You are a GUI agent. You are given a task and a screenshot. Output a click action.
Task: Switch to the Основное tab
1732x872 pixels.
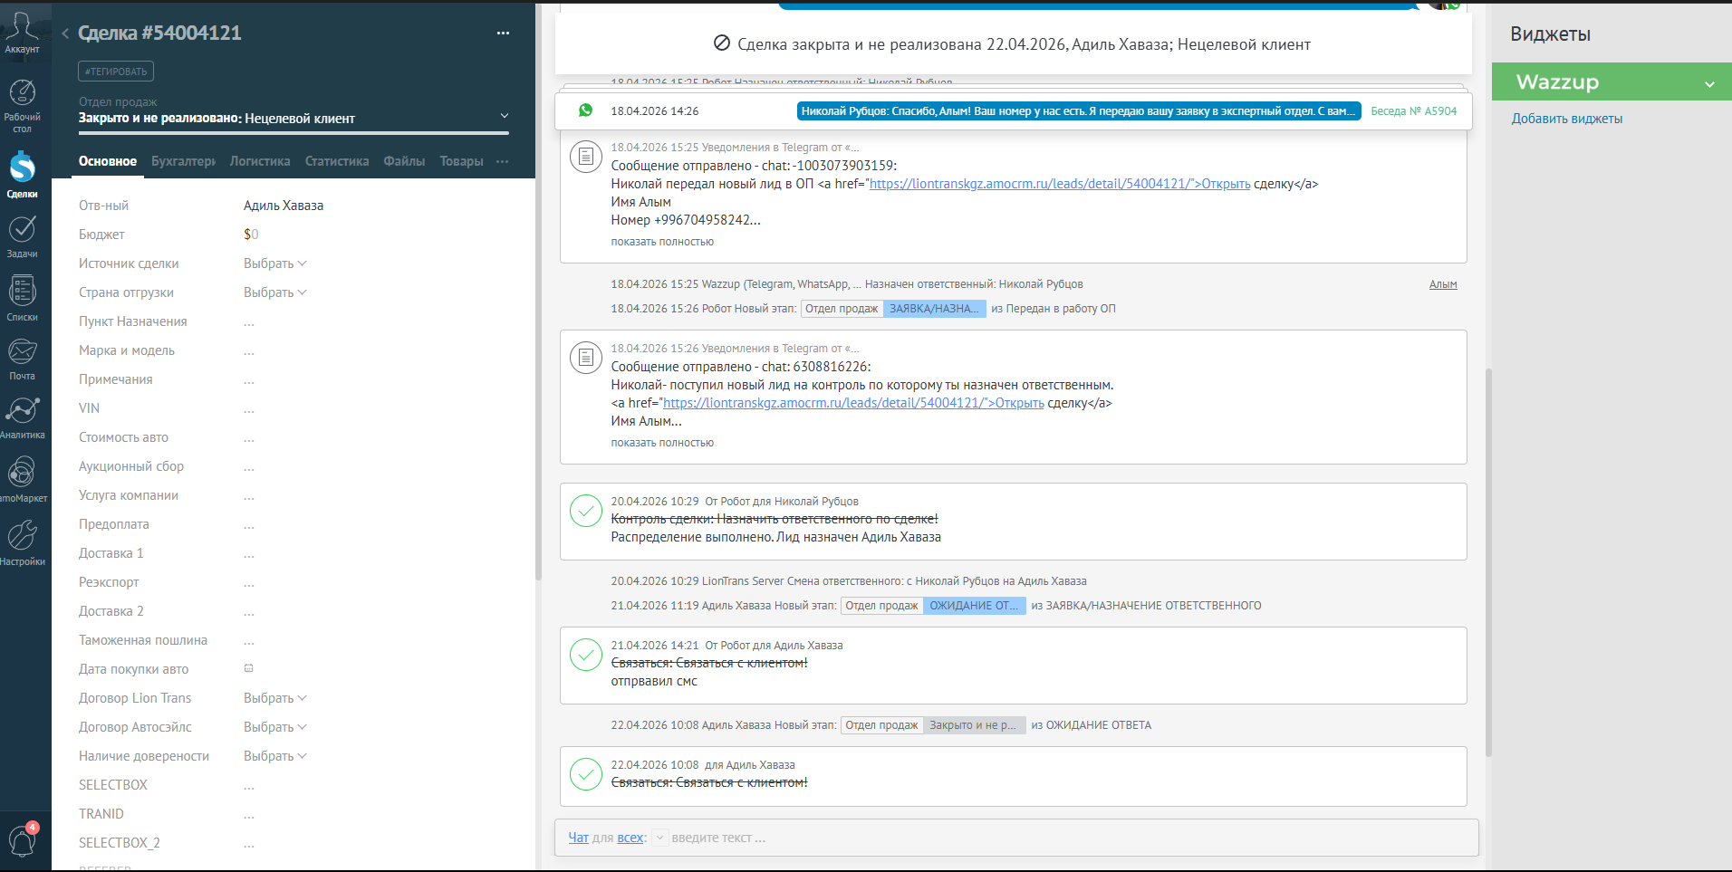tap(108, 161)
